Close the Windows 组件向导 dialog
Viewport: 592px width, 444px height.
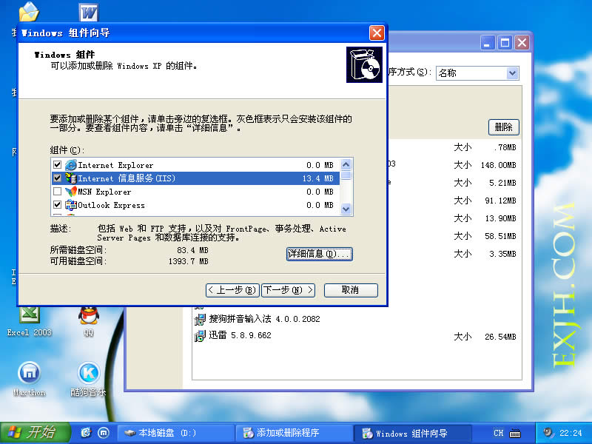377,33
